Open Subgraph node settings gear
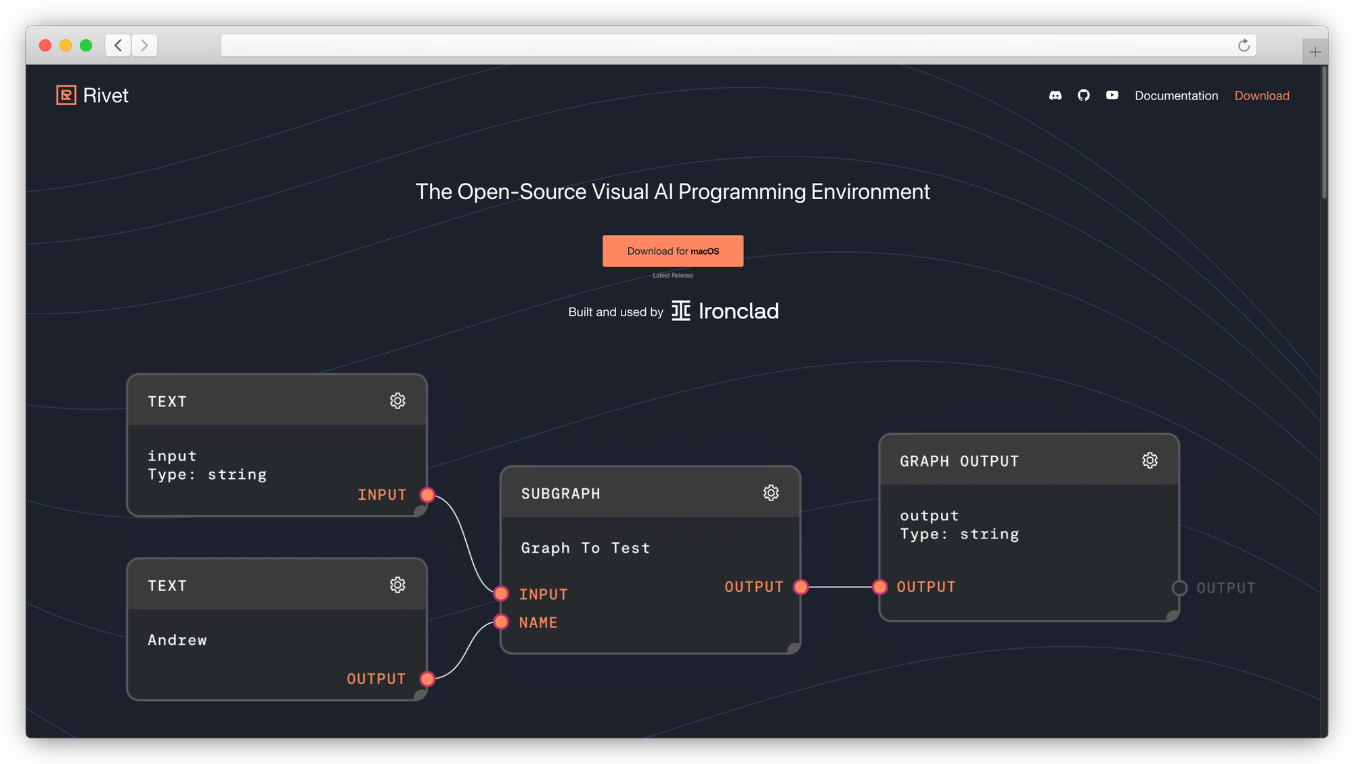 click(x=770, y=493)
